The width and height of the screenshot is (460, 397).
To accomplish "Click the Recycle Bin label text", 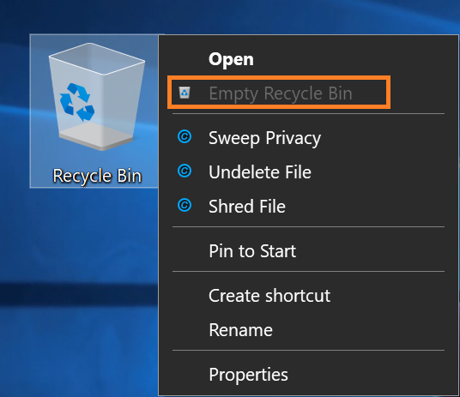I will tap(97, 176).
